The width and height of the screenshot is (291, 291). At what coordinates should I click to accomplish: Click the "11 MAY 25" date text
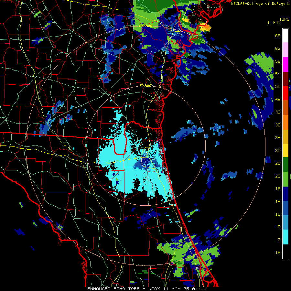pos(177,289)
